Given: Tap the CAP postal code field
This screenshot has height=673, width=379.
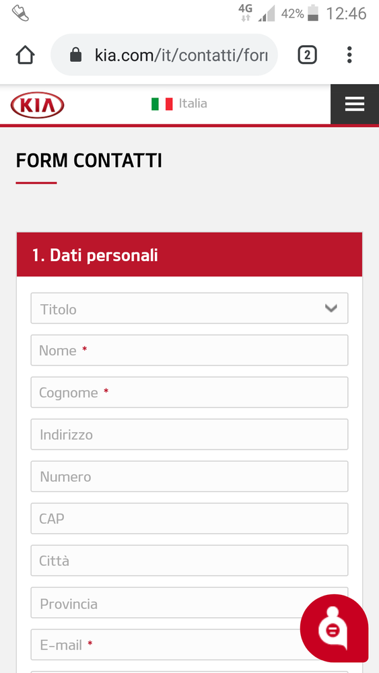Looking at the screenshot, I should point(189,518).
